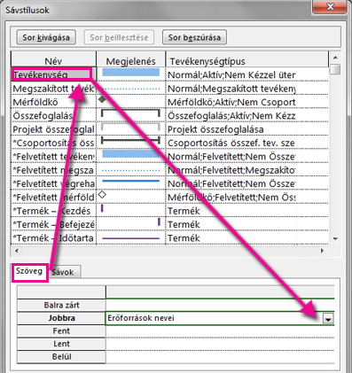Click the Mérföldkő;Aktív;Nem Csoport type cell
The image size is (352, 373).
(247, 102)
